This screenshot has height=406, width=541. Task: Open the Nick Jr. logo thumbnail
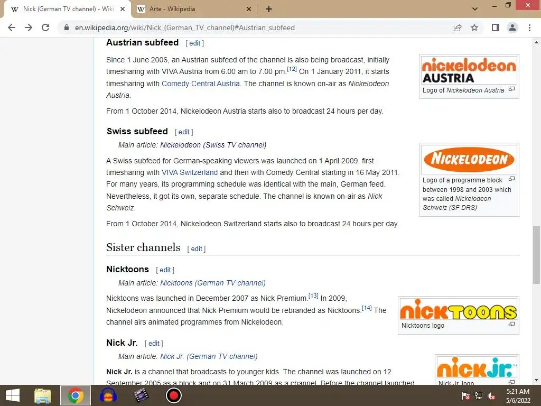pyautogui.click(x=477, y=367)
